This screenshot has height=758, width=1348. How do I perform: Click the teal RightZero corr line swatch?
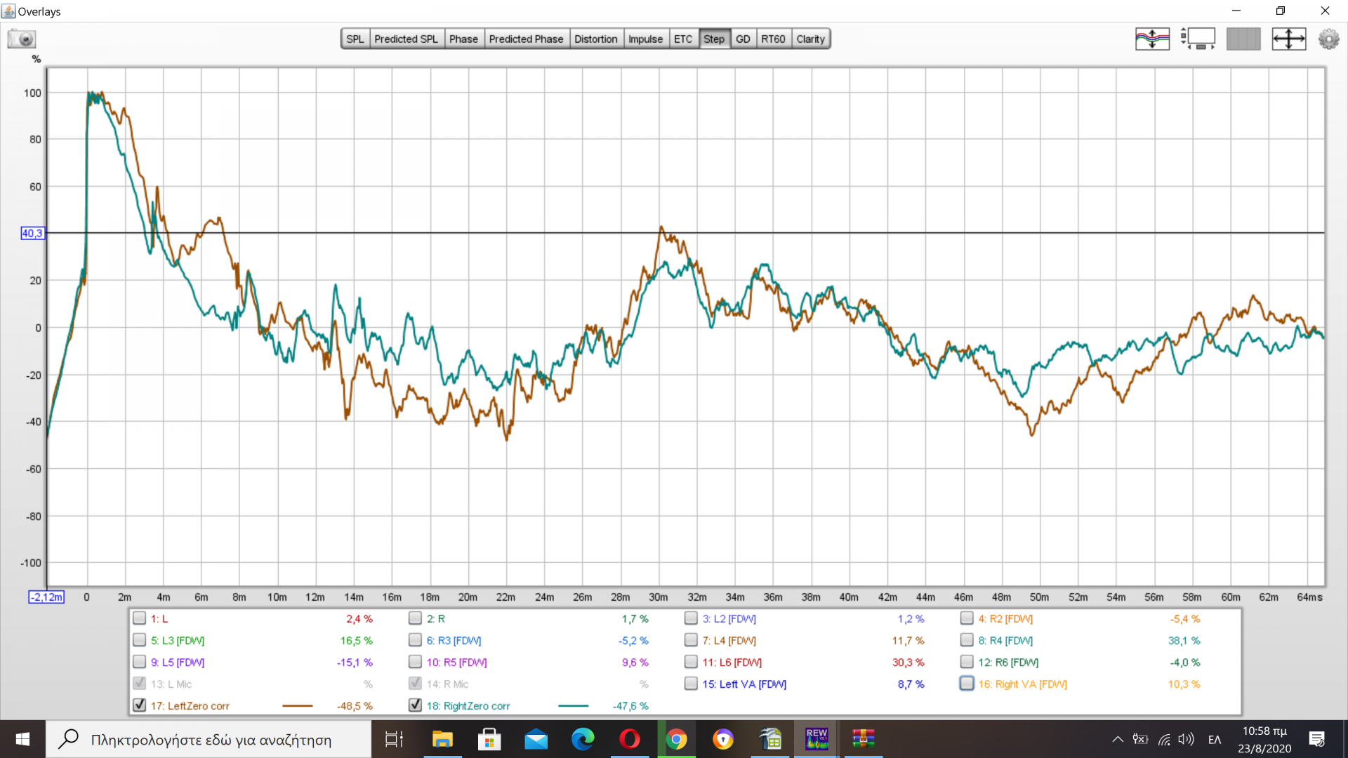click(x=574, y=706)
